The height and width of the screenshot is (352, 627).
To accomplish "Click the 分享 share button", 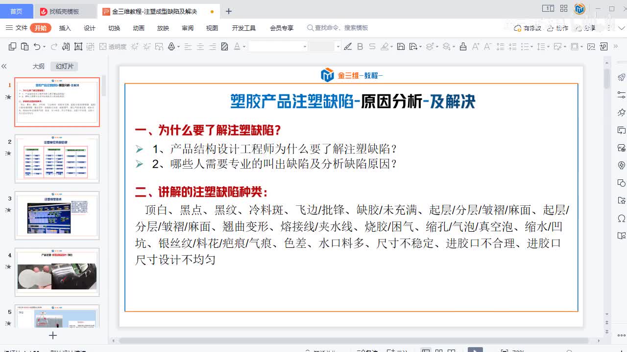I will pyautogui.click(x=585, y=28).
